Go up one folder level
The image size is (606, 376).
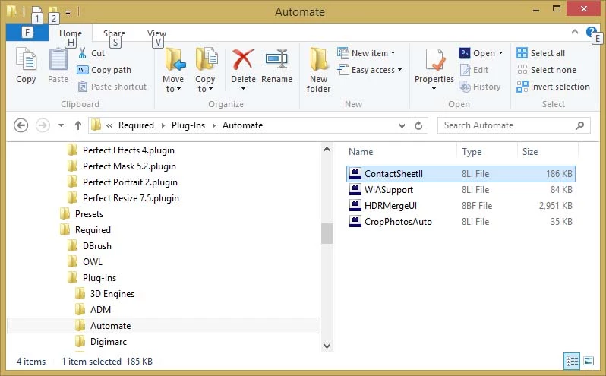pyautogui.click(x=78, y=125)
